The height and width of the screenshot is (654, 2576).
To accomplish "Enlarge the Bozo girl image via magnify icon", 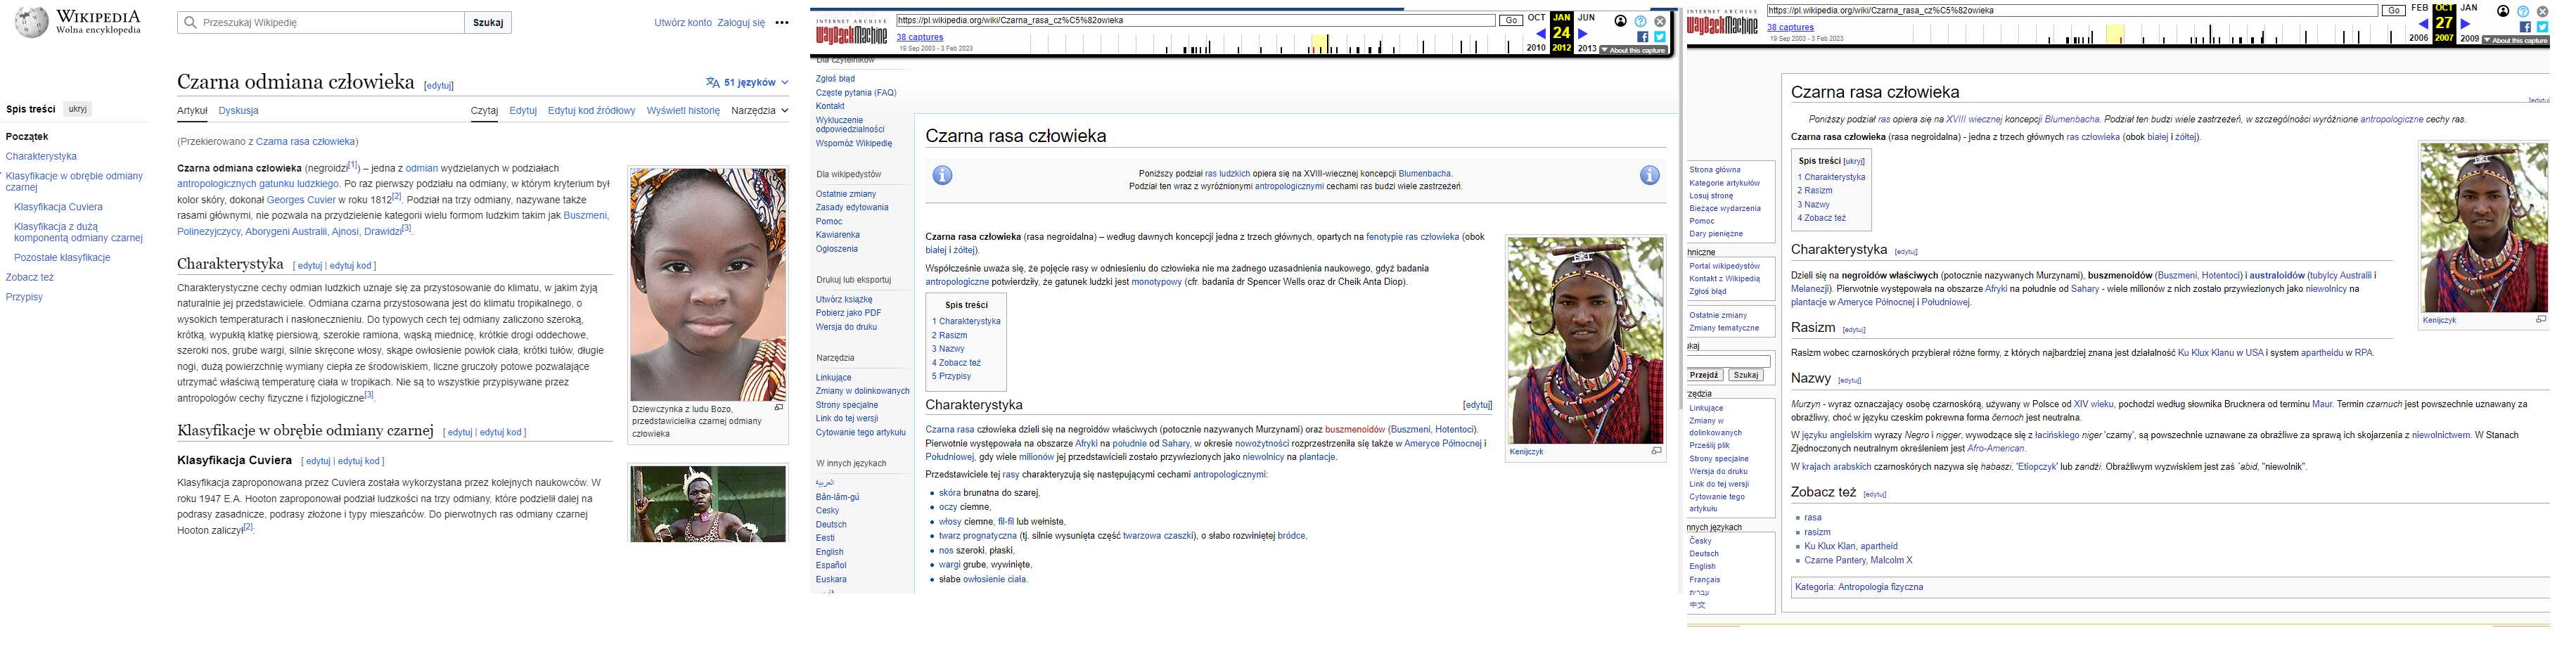I will tap(779, 408).
